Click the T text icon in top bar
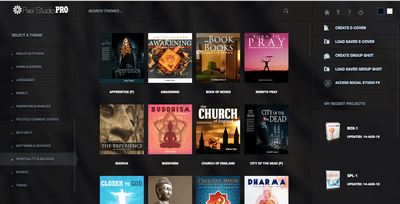This screenshot has width=400, height=204. tap(338, 12)
